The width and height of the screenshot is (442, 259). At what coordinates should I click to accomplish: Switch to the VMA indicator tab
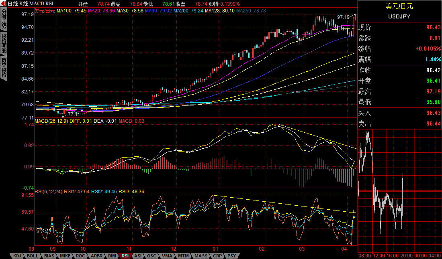[166, 256]
